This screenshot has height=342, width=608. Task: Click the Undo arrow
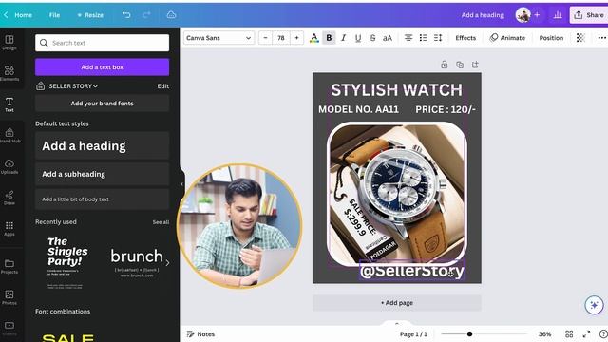126,15
